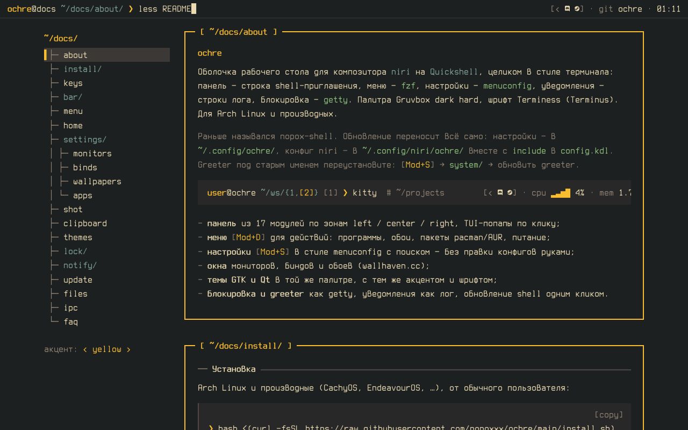Open binds under settings in the sidebar

tap(85, 167)
